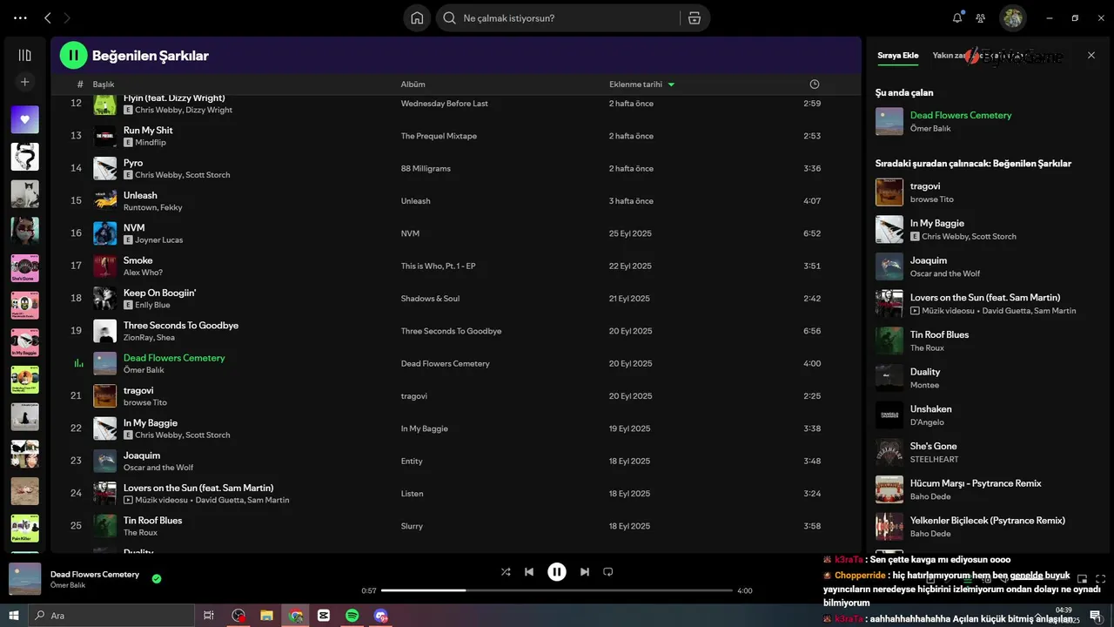The image size is (1114, 627).
Task: Open the friend activity icon
Action: coord(981,17)
